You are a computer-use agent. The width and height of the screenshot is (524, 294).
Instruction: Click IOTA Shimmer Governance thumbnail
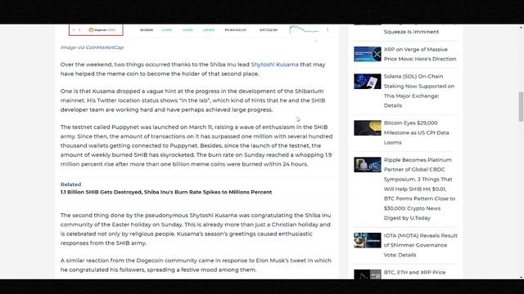368,240
